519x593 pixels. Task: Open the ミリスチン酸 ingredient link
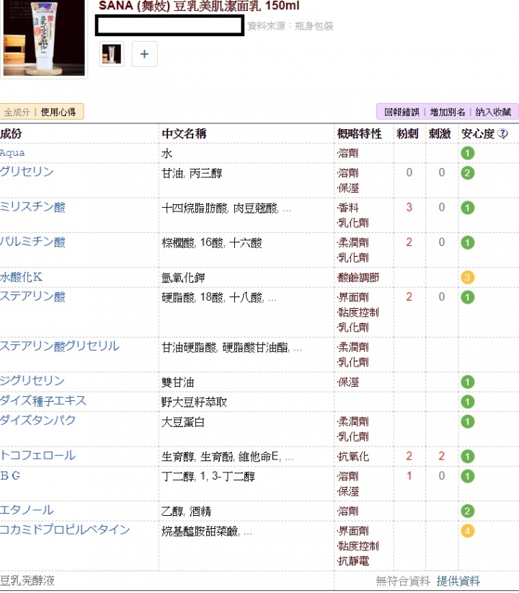coord(32,207)
